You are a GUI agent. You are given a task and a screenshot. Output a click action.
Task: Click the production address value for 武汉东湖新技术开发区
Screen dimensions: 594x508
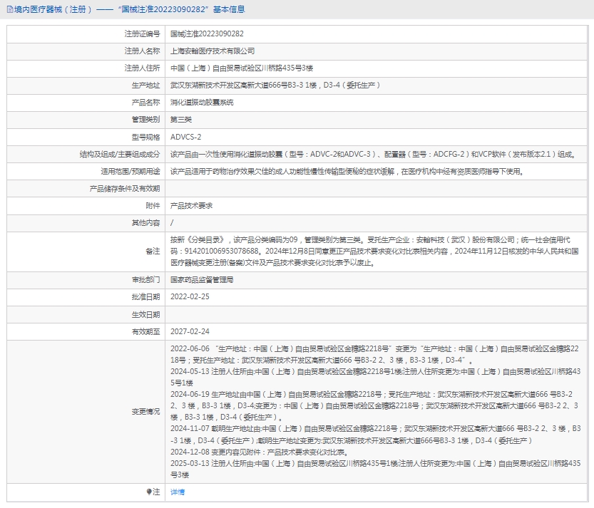275,85
